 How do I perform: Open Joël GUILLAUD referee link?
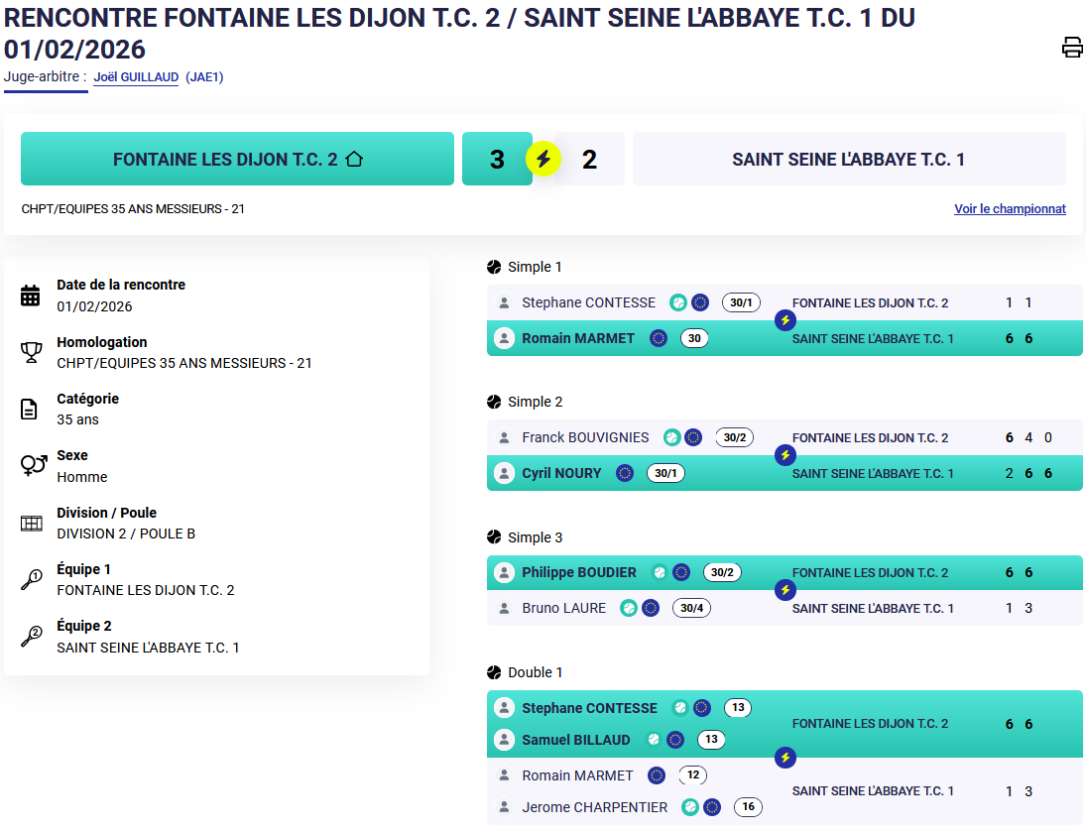pyautogui.click(x=136, y=77)
